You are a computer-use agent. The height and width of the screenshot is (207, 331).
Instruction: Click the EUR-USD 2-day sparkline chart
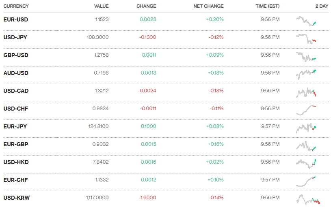pos(307,21)
